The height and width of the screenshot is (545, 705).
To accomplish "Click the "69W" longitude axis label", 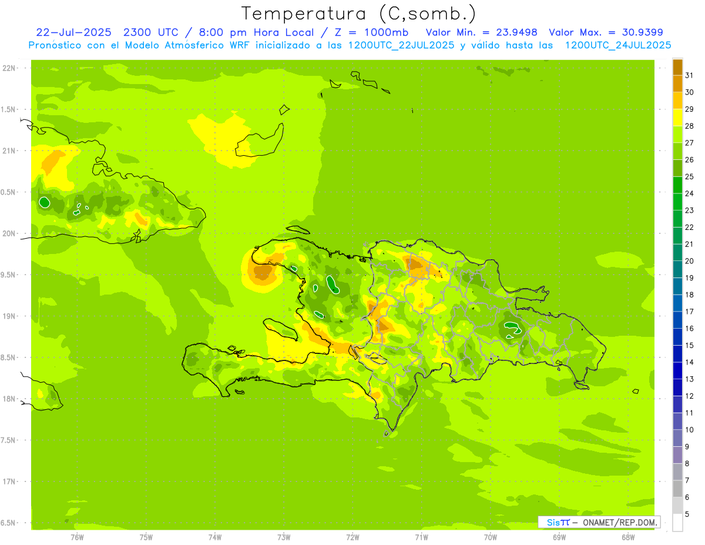I will click(x=559, y=537).
